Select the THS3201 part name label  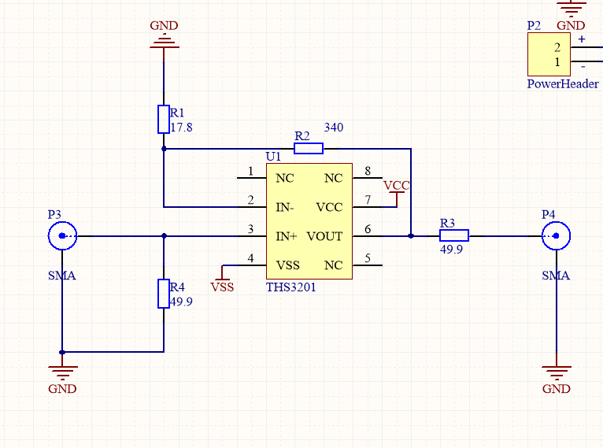pos(291,287)
